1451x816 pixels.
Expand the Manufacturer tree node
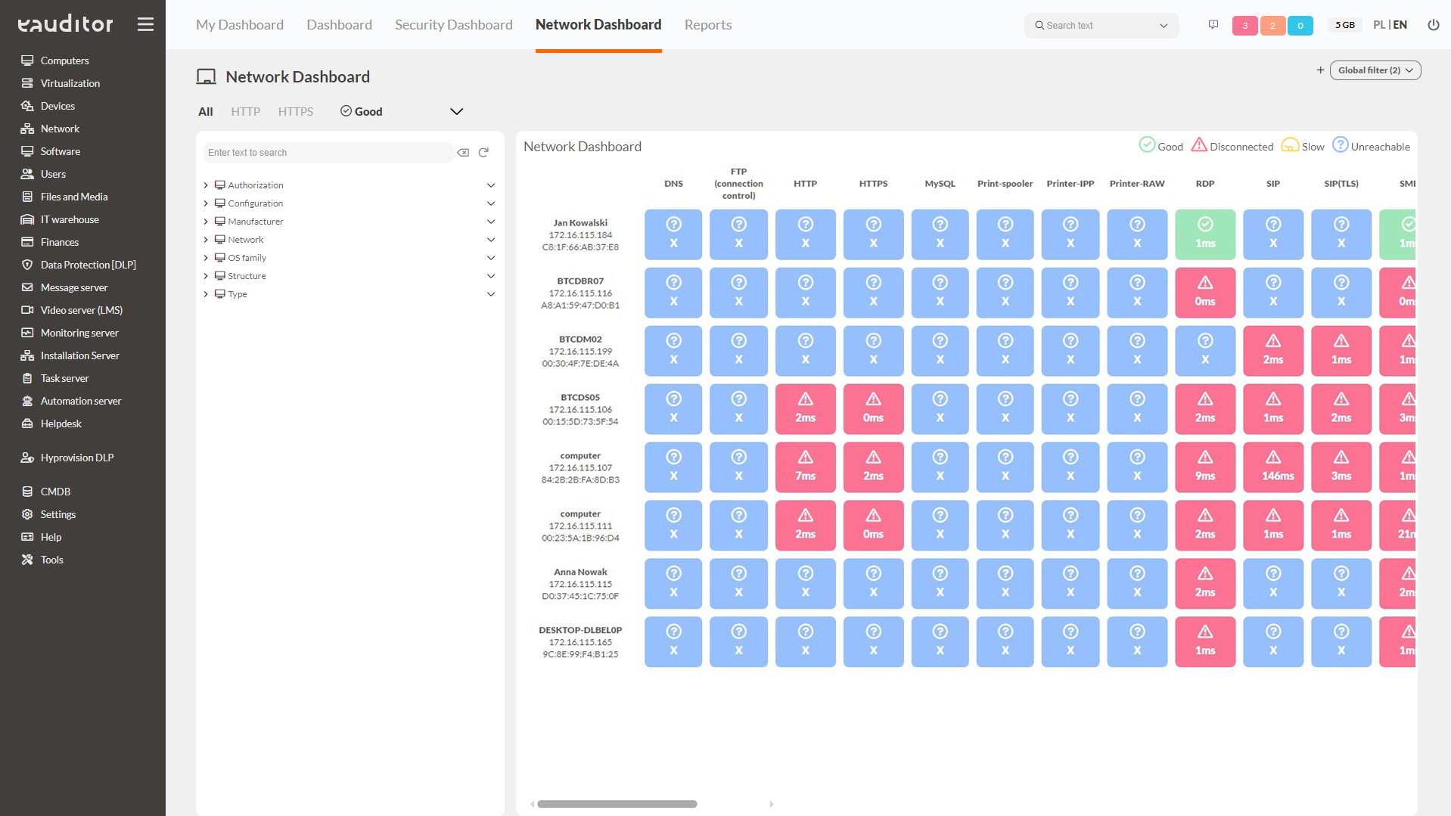tap(205, 222)
